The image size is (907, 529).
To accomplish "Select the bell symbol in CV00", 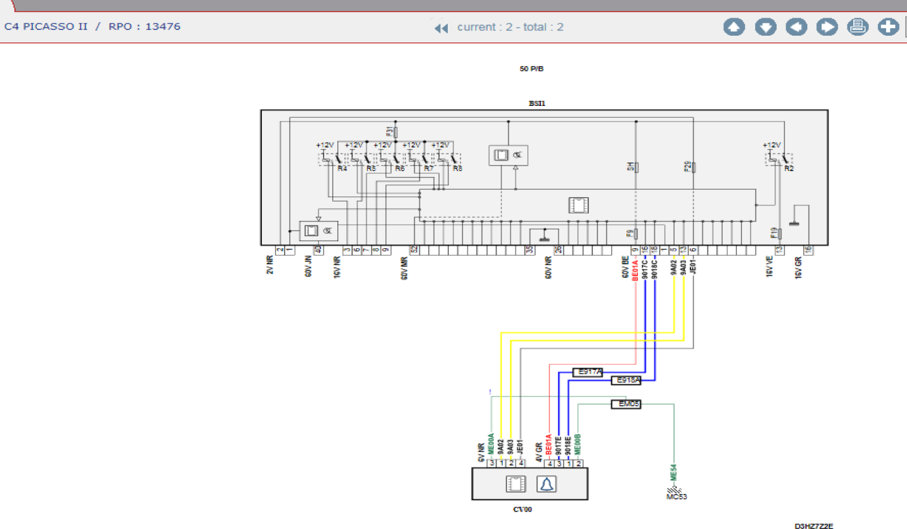I will [x=546, y=484].
